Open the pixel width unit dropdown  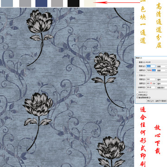pyautogui.click(x=162, y=66)
